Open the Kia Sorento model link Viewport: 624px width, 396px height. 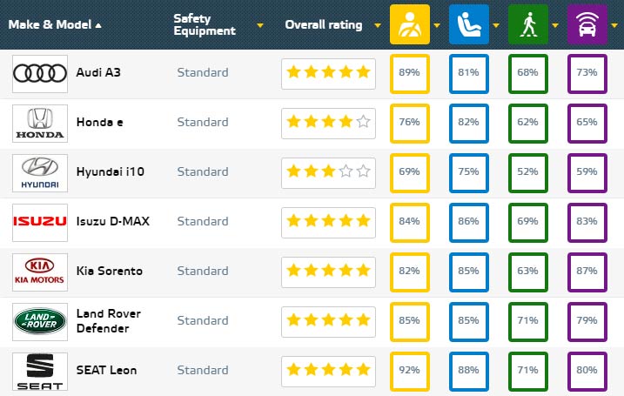click(108, 272)
